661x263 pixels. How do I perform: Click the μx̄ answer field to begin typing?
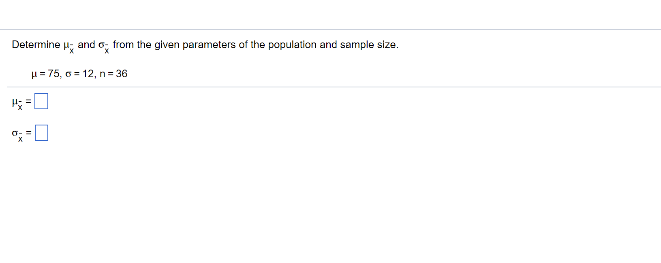pyautogui.click(x=42, y=101)
